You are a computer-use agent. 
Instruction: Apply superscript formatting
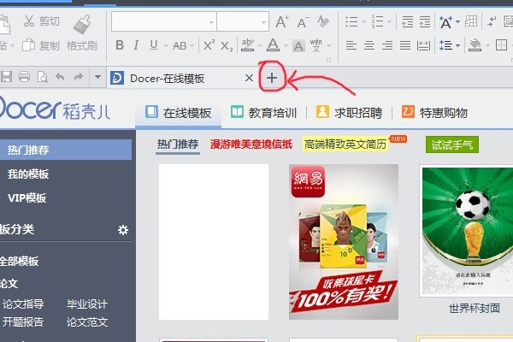tap(208, 45)
